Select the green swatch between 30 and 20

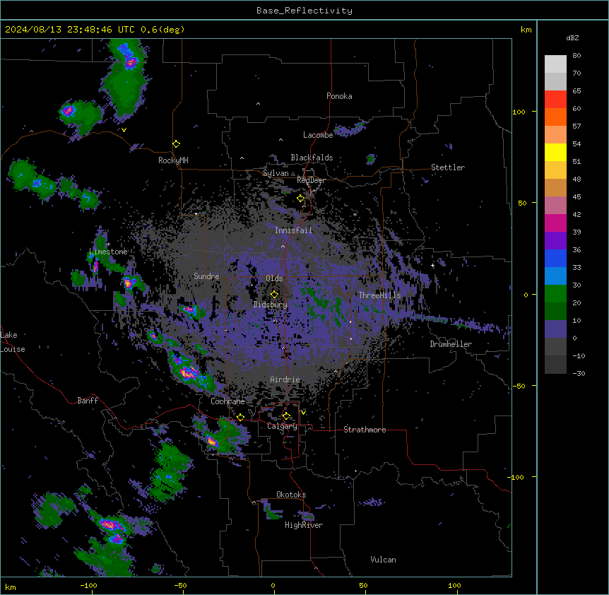[555, 294]
